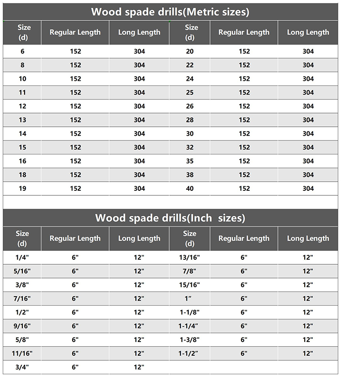
Task: Select the metric size 22 cell
Action: pos(190,65)
